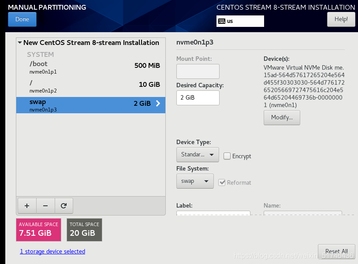
Task: Click the remove mount point minus button
Action: tap(45, 206)
